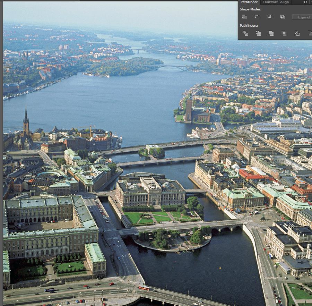Collapse the panel with double-arrow icon
The height and width of the screenshot is (306, 312).
[305, 2]
